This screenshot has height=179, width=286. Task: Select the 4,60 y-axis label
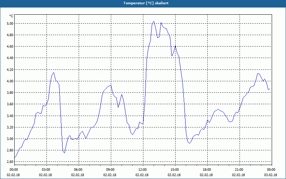(x=10, y=47)
